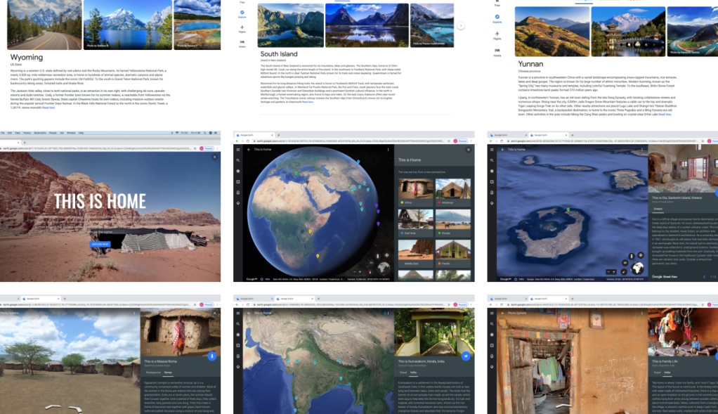718x414 pixels.
Task: Open the three-dot menu beside the This is Home globe title
Action: 388,150
